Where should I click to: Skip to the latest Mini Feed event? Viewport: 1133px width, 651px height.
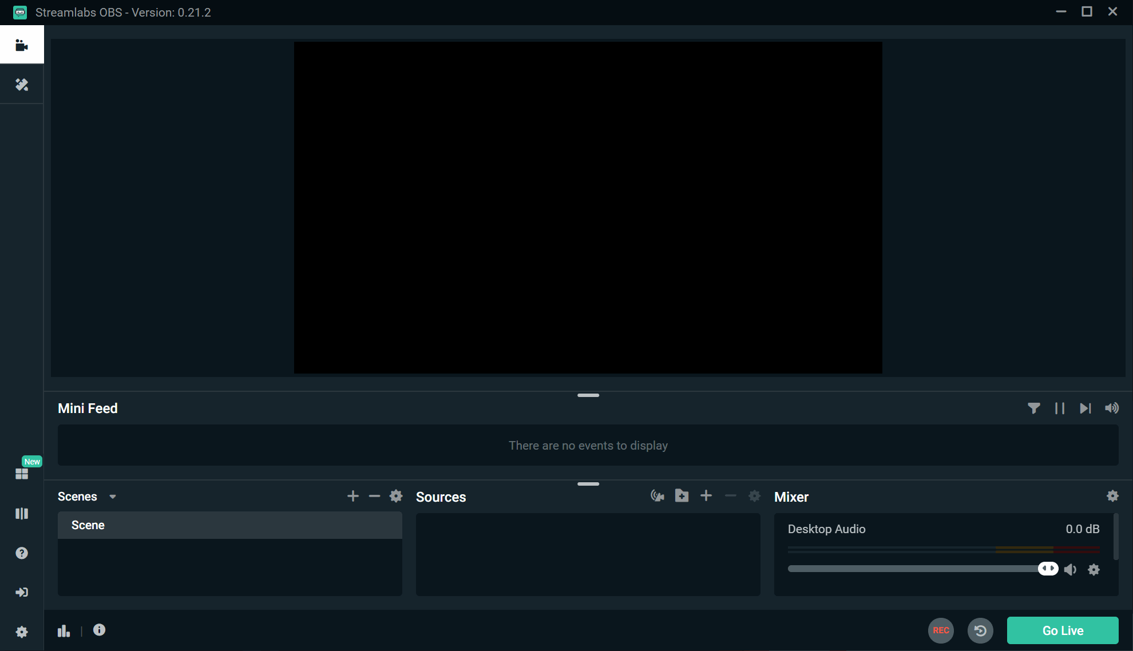click(1086, 408)
